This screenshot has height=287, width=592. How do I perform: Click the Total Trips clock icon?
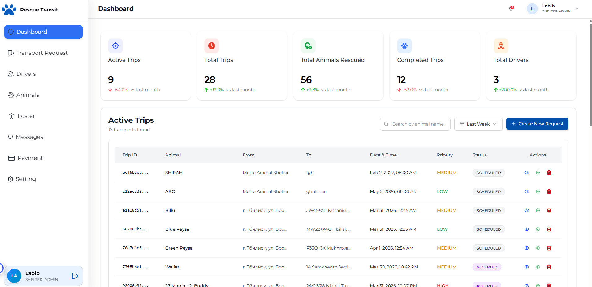[212, 46]
